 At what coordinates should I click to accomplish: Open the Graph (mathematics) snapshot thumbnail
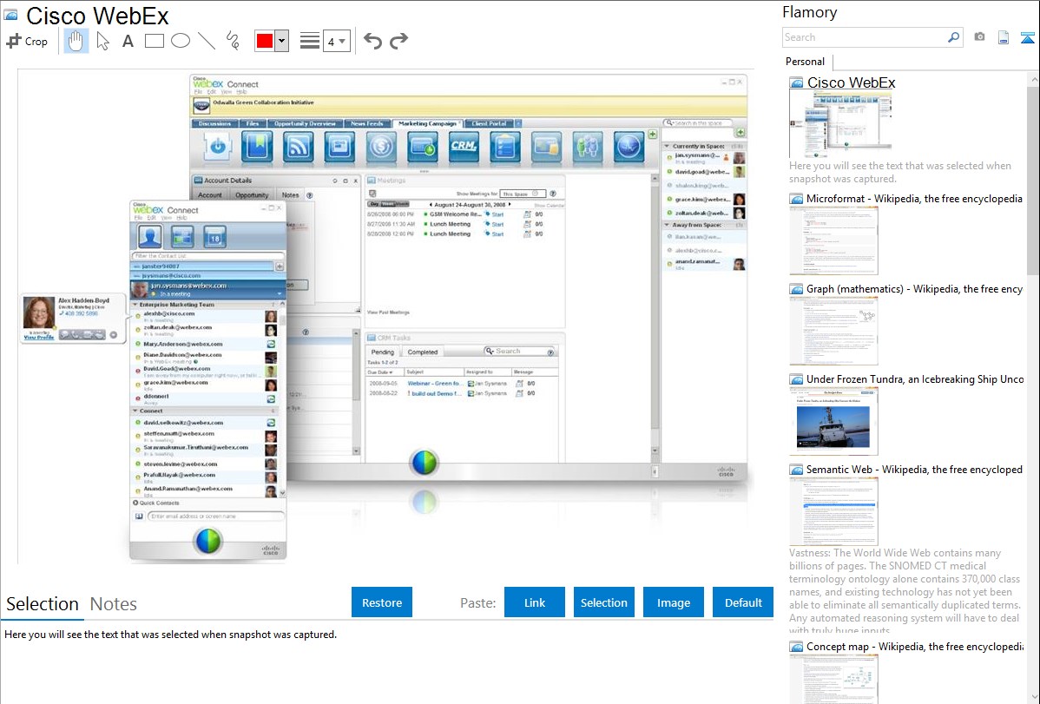(x=833, y=331)
